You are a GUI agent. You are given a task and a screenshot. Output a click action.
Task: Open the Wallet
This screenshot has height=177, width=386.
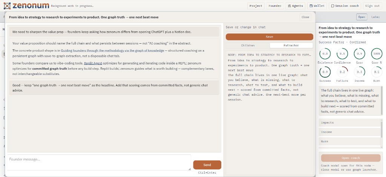317,6
